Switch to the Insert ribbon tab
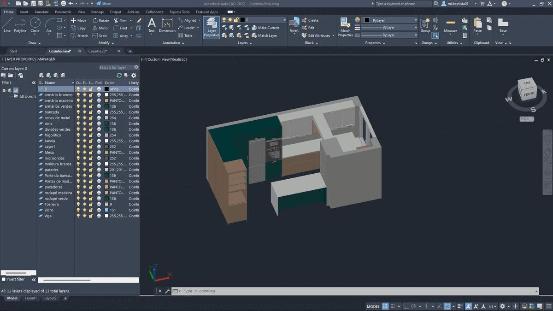 click(x=24, y=12)
